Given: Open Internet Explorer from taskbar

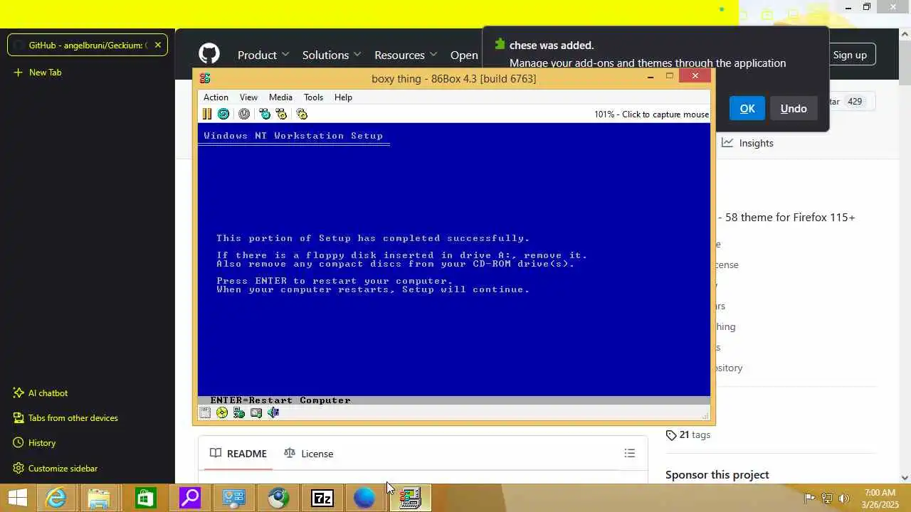Looking at the screenshot, I should (56, 498).
